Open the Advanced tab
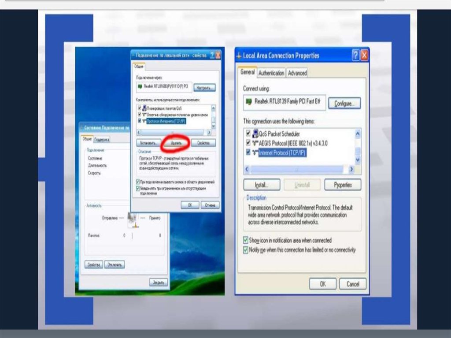Viewport: 451px width, 338px height. click(x=297, y=73)
